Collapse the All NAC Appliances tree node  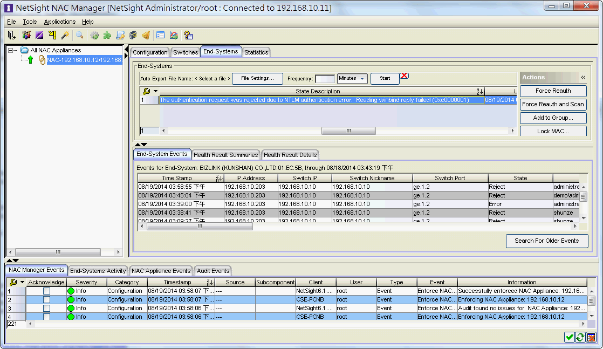tap(11, 50)
